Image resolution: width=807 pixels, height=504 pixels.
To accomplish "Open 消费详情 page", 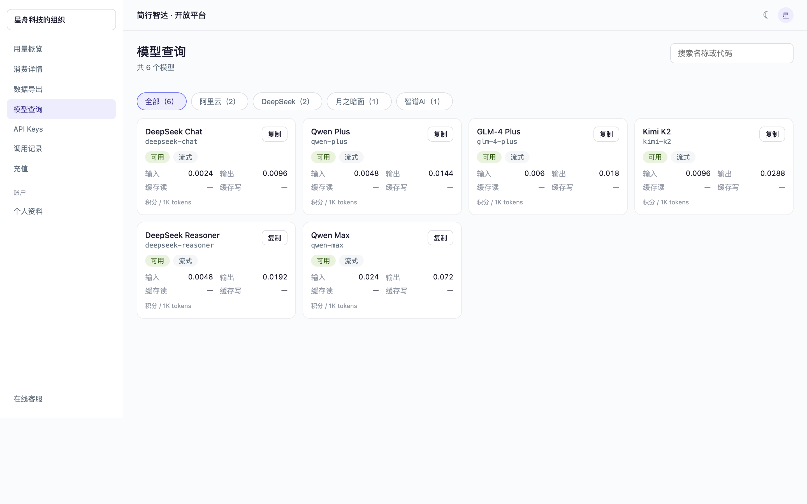I will click(x=61, y=69).
